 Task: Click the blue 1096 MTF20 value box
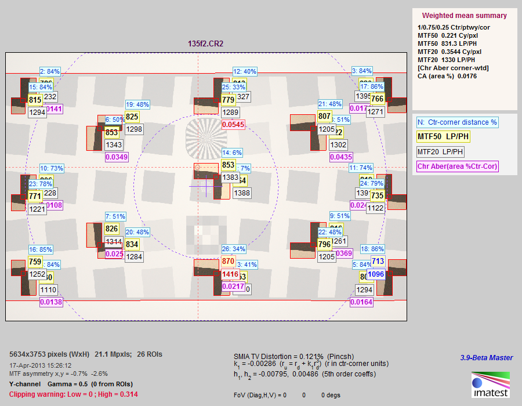(x=377, y=274)
